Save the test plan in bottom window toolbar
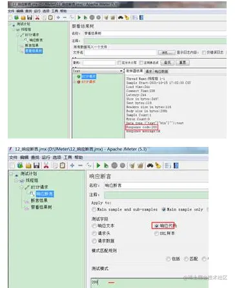Viewport: 235px width, 288px height. tap(37, 166)
